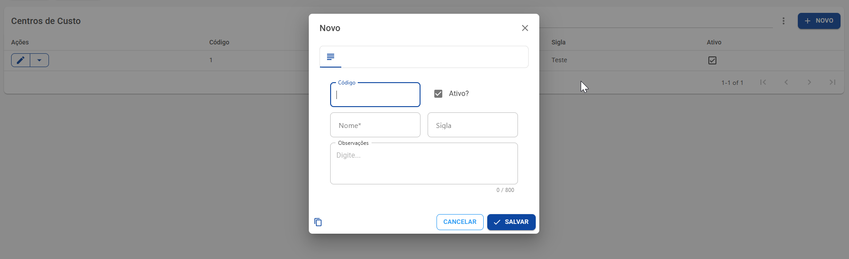Sort by the Código column header
Image resolution: width=849 pixels, height=259 pixels.
[x=219, y=42]
